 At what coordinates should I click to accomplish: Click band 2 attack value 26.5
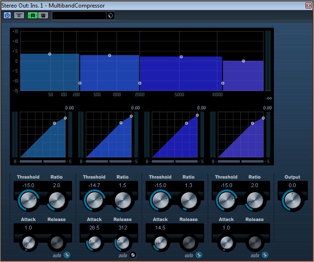coord(94,228)
